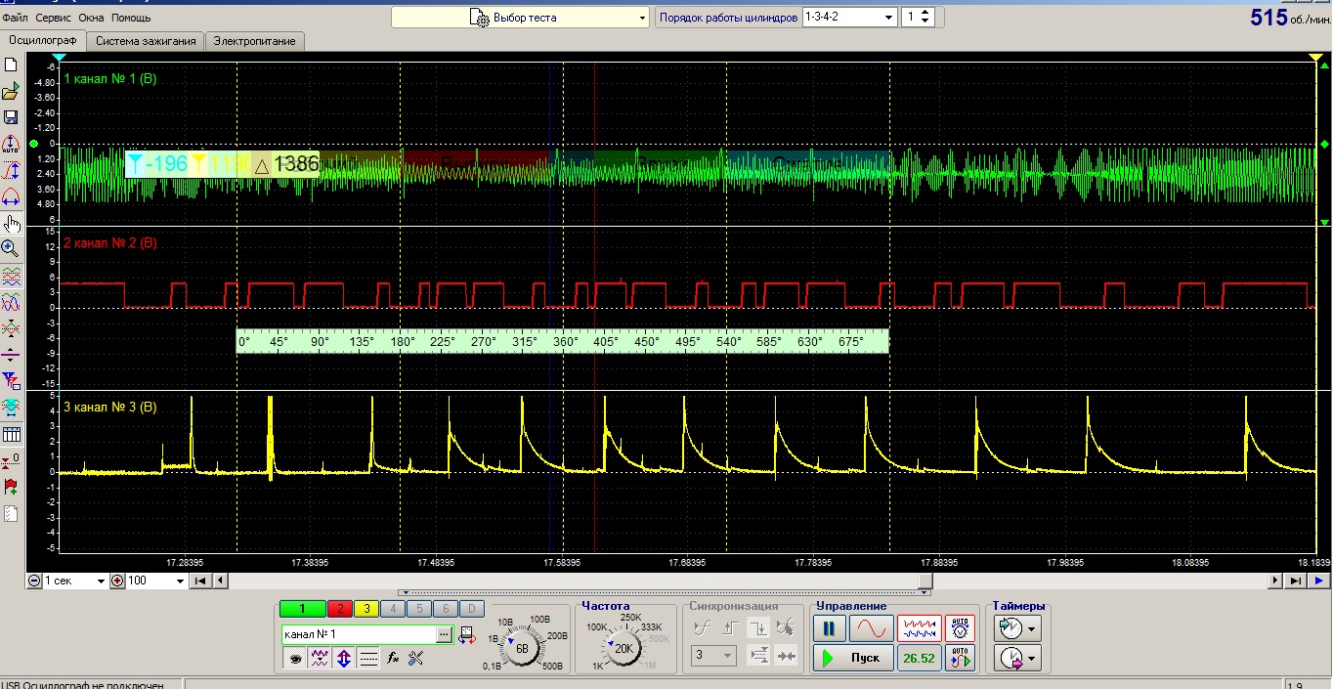This screenshot has height=689, width=1333.
Task: Select the pan hand tool
Action: coord(11,222)
